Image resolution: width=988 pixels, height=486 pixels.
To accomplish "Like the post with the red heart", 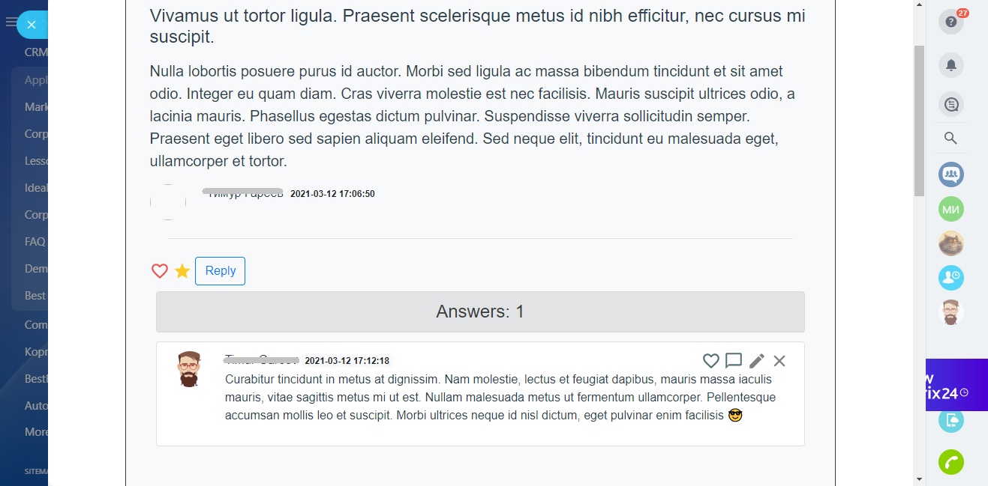I will tap(160, 271).
